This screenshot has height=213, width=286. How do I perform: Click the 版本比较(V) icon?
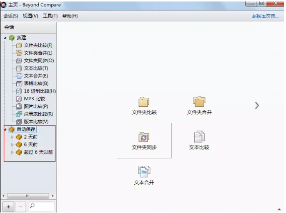click(19, 122)
